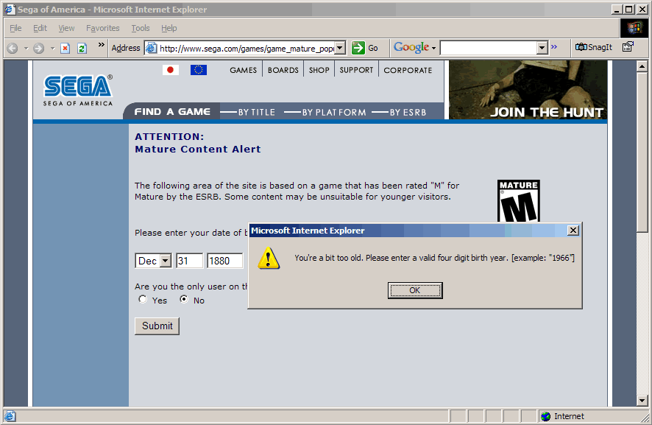
Task: Open the Edit menu
Action: 40,28
